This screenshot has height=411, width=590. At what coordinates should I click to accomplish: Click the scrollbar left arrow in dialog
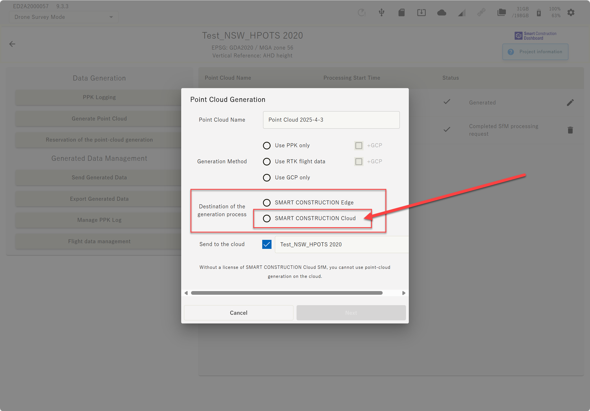186,293
